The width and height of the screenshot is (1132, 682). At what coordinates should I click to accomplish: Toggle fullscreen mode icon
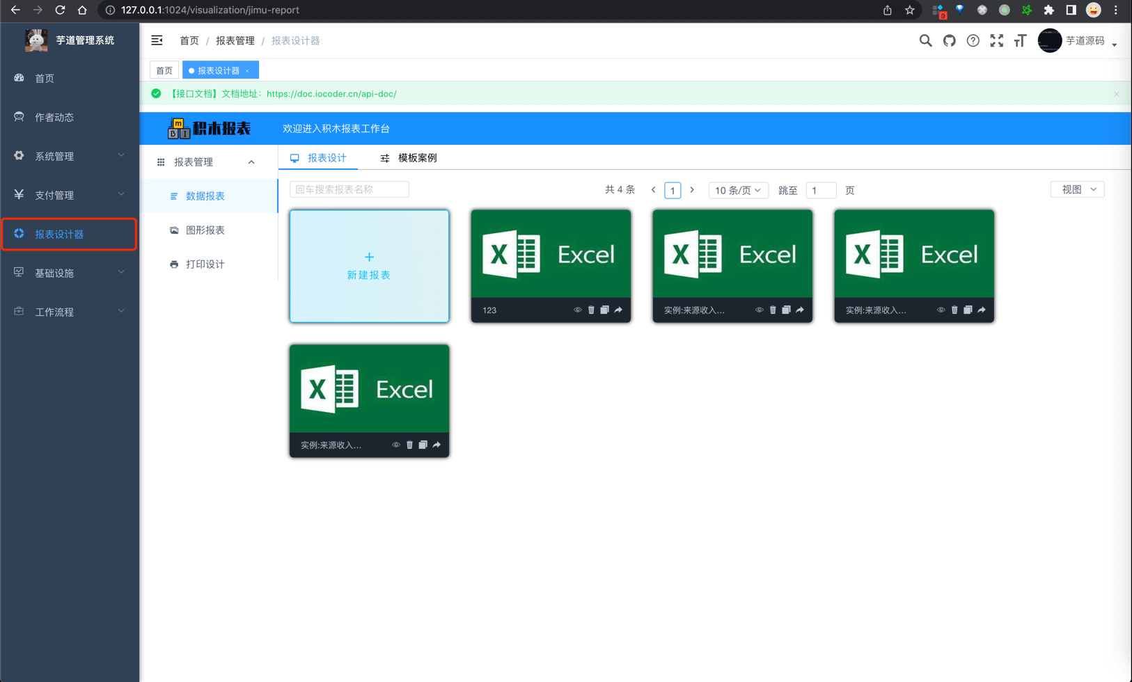tap(996, 41)
